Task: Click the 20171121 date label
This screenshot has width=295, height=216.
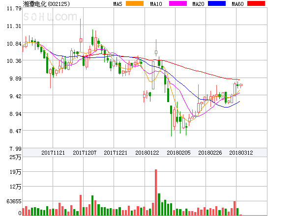Action: point(53,153)
